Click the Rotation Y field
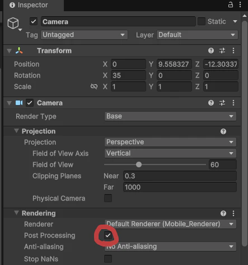Image resolution: width=248 pixels, height=265 pixels. [x=174, y=75]
